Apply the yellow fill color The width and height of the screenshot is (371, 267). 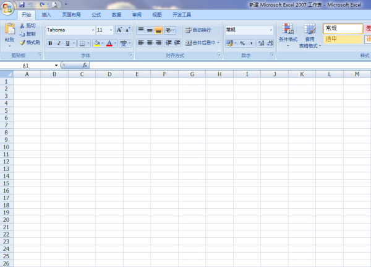point(96,43)
